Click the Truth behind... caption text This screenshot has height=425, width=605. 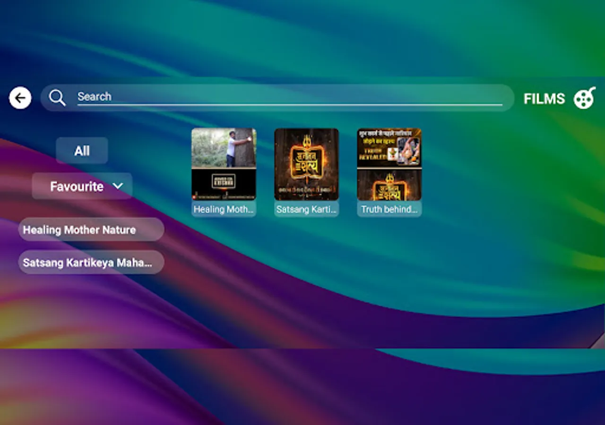389,209
